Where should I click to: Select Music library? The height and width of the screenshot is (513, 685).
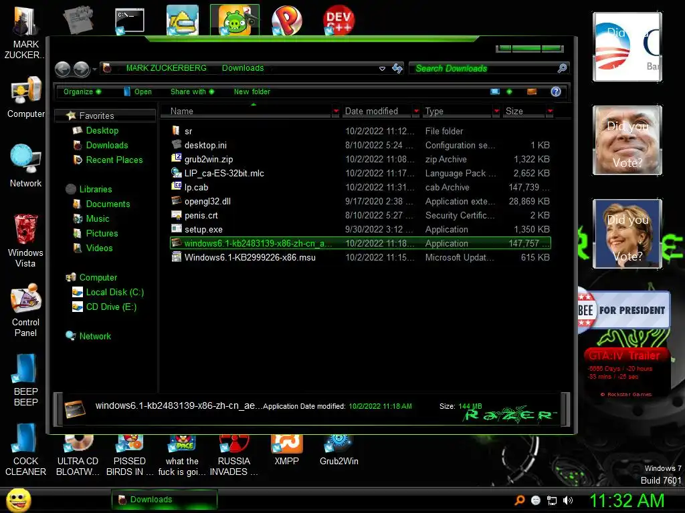[98, 219]
